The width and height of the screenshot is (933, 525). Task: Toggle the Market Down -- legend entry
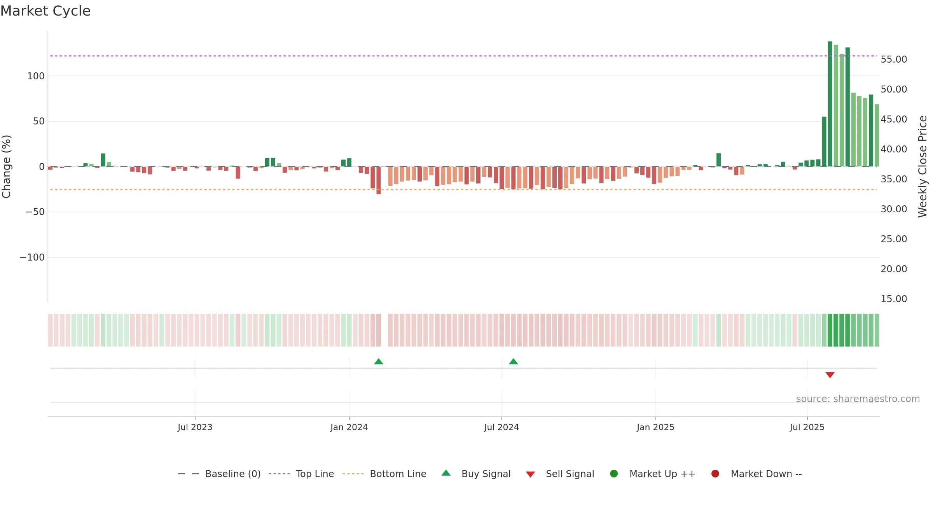pyautogui.click(x=756, y=474)
